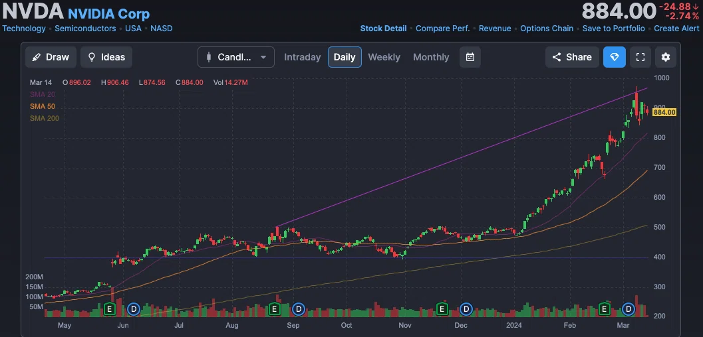Screen dimensions: 703x337
Task: Open the Semiconductors industry link
Action: click(85, 28)
